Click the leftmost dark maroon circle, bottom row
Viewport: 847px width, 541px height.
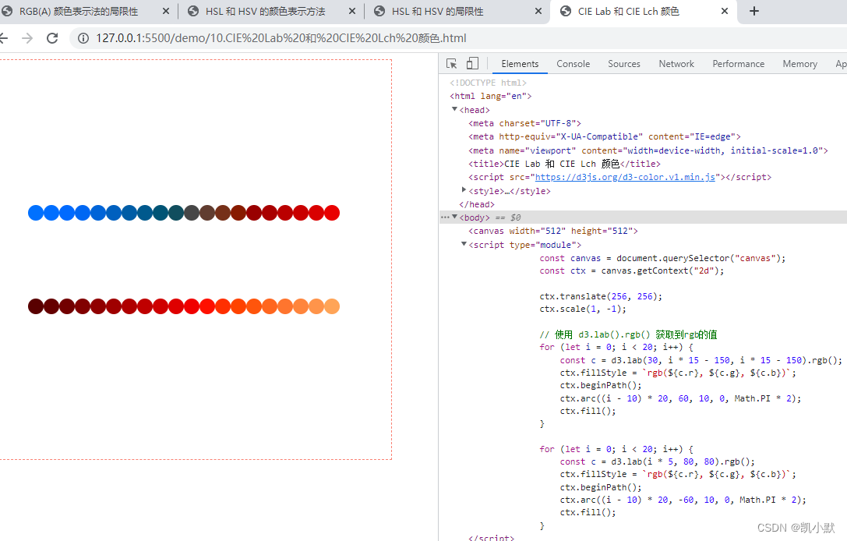click(36, 306)
